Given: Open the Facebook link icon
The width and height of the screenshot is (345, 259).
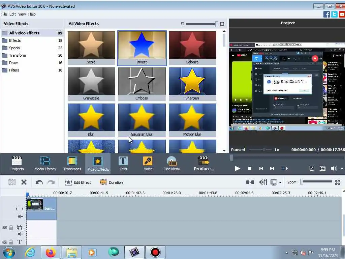Looking at the screenshot, I should coord(326,15).
